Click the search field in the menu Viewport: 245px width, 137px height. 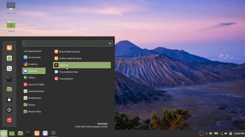pyautogui.click(x=67, y=43)
